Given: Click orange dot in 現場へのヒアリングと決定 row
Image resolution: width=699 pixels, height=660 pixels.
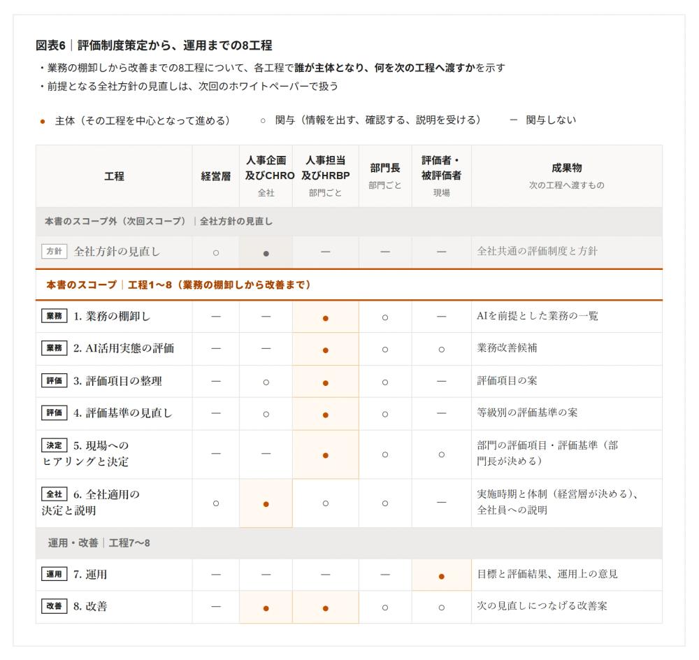Looking at the screenshot, I should (x=326, y=455).
